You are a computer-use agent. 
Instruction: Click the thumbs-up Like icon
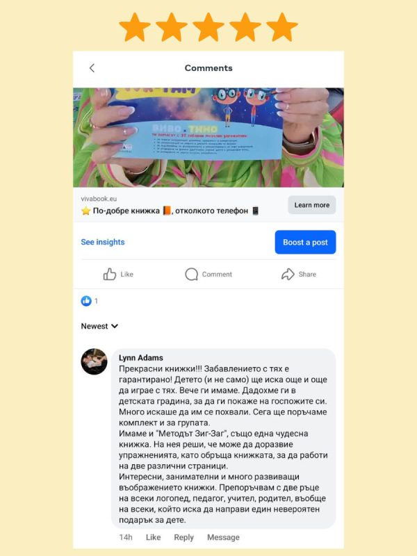110,274
